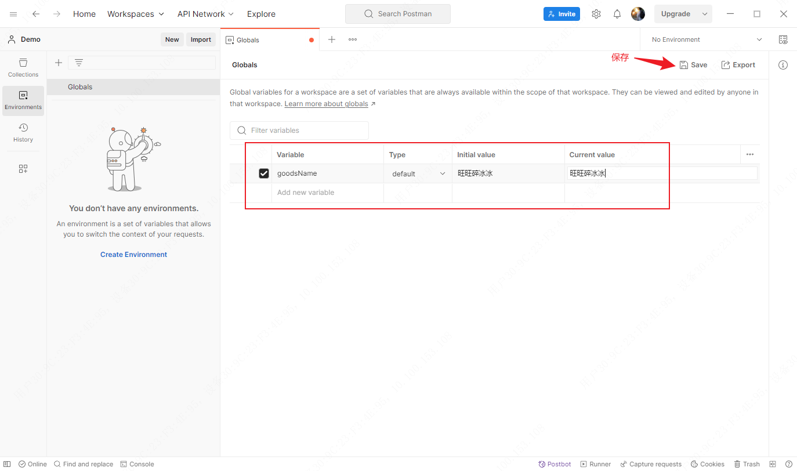Go back with the left arrow
This screenshot has width=797, height=471.
coord(36,14)
